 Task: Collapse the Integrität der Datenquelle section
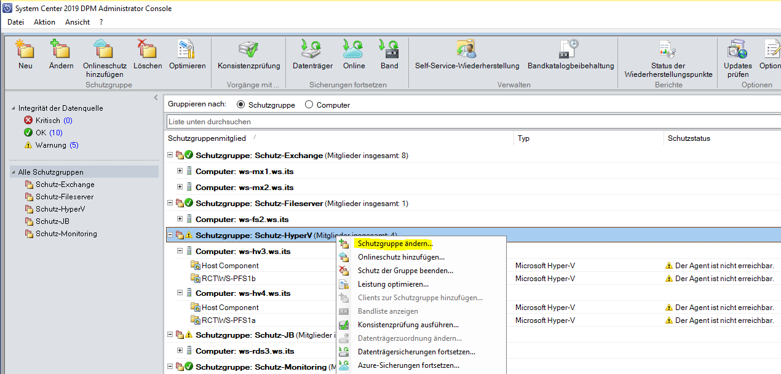click(x=14, y=108)
